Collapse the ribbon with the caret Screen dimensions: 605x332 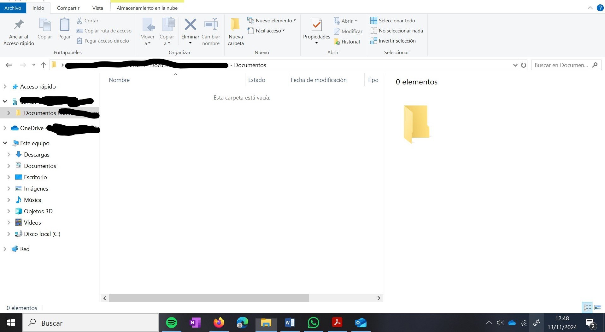point(590,8)
